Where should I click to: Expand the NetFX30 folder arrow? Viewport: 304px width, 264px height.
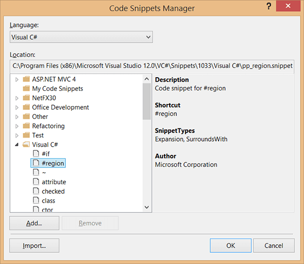pos(17,98)
